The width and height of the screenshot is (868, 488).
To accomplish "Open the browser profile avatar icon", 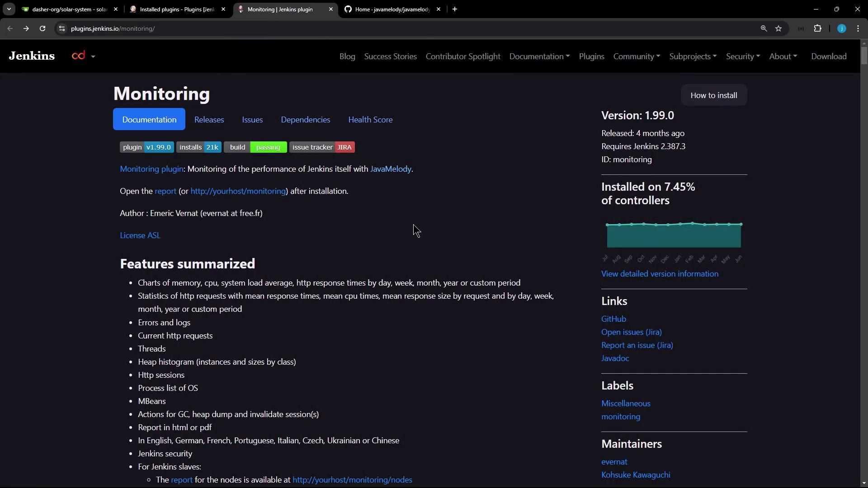I will point(841,28).
